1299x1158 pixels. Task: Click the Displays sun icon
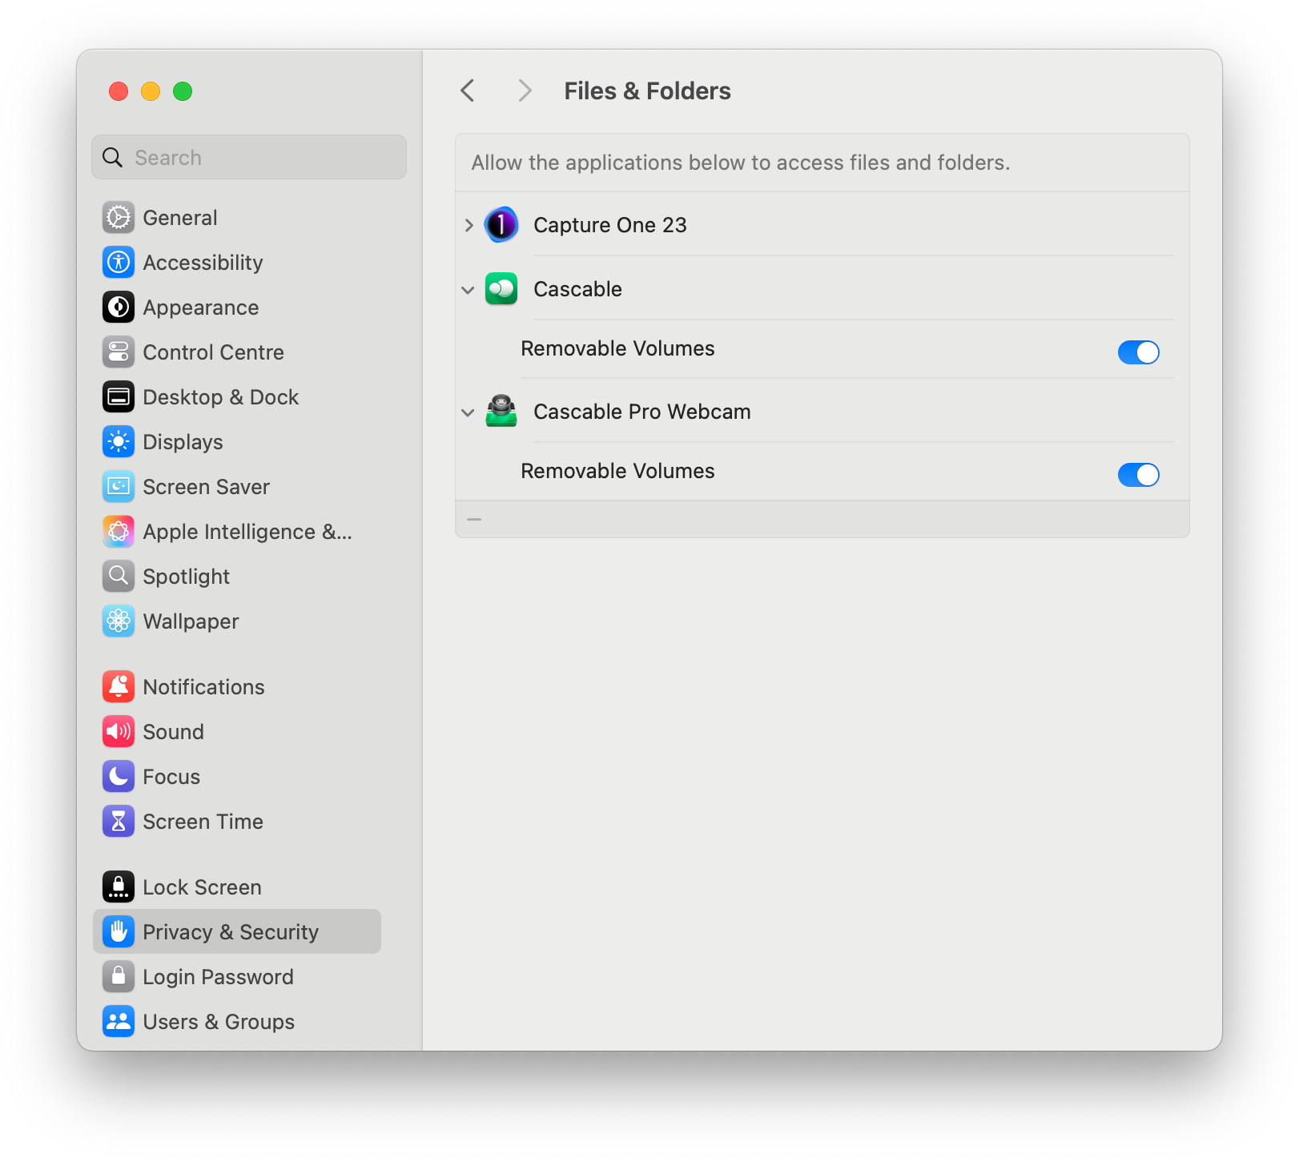[x=119, y=442]
